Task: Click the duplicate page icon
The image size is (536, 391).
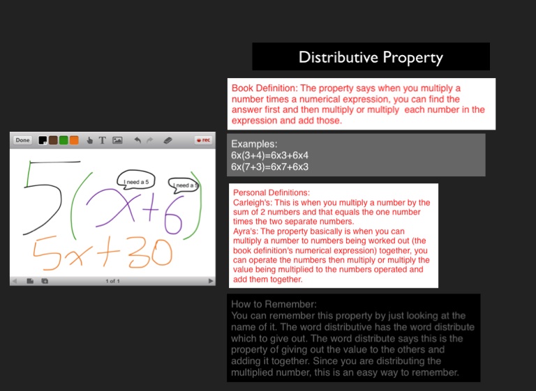Action: (45, 281)
